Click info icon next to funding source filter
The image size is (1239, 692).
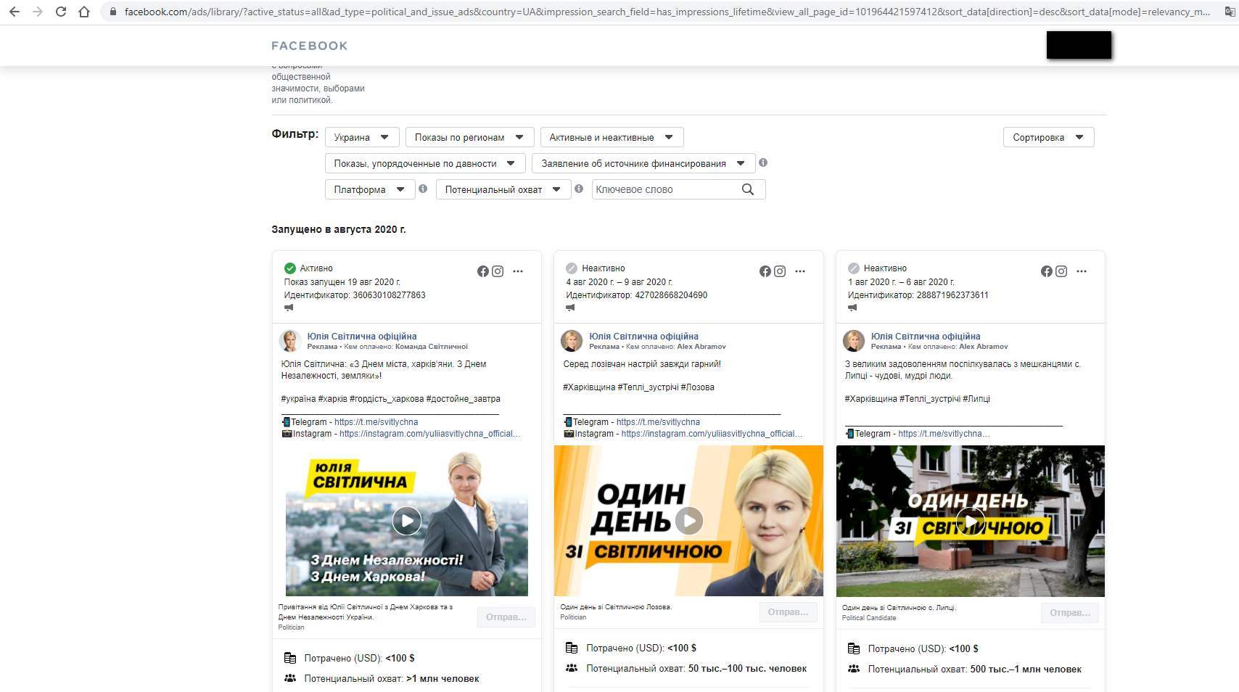763,162
